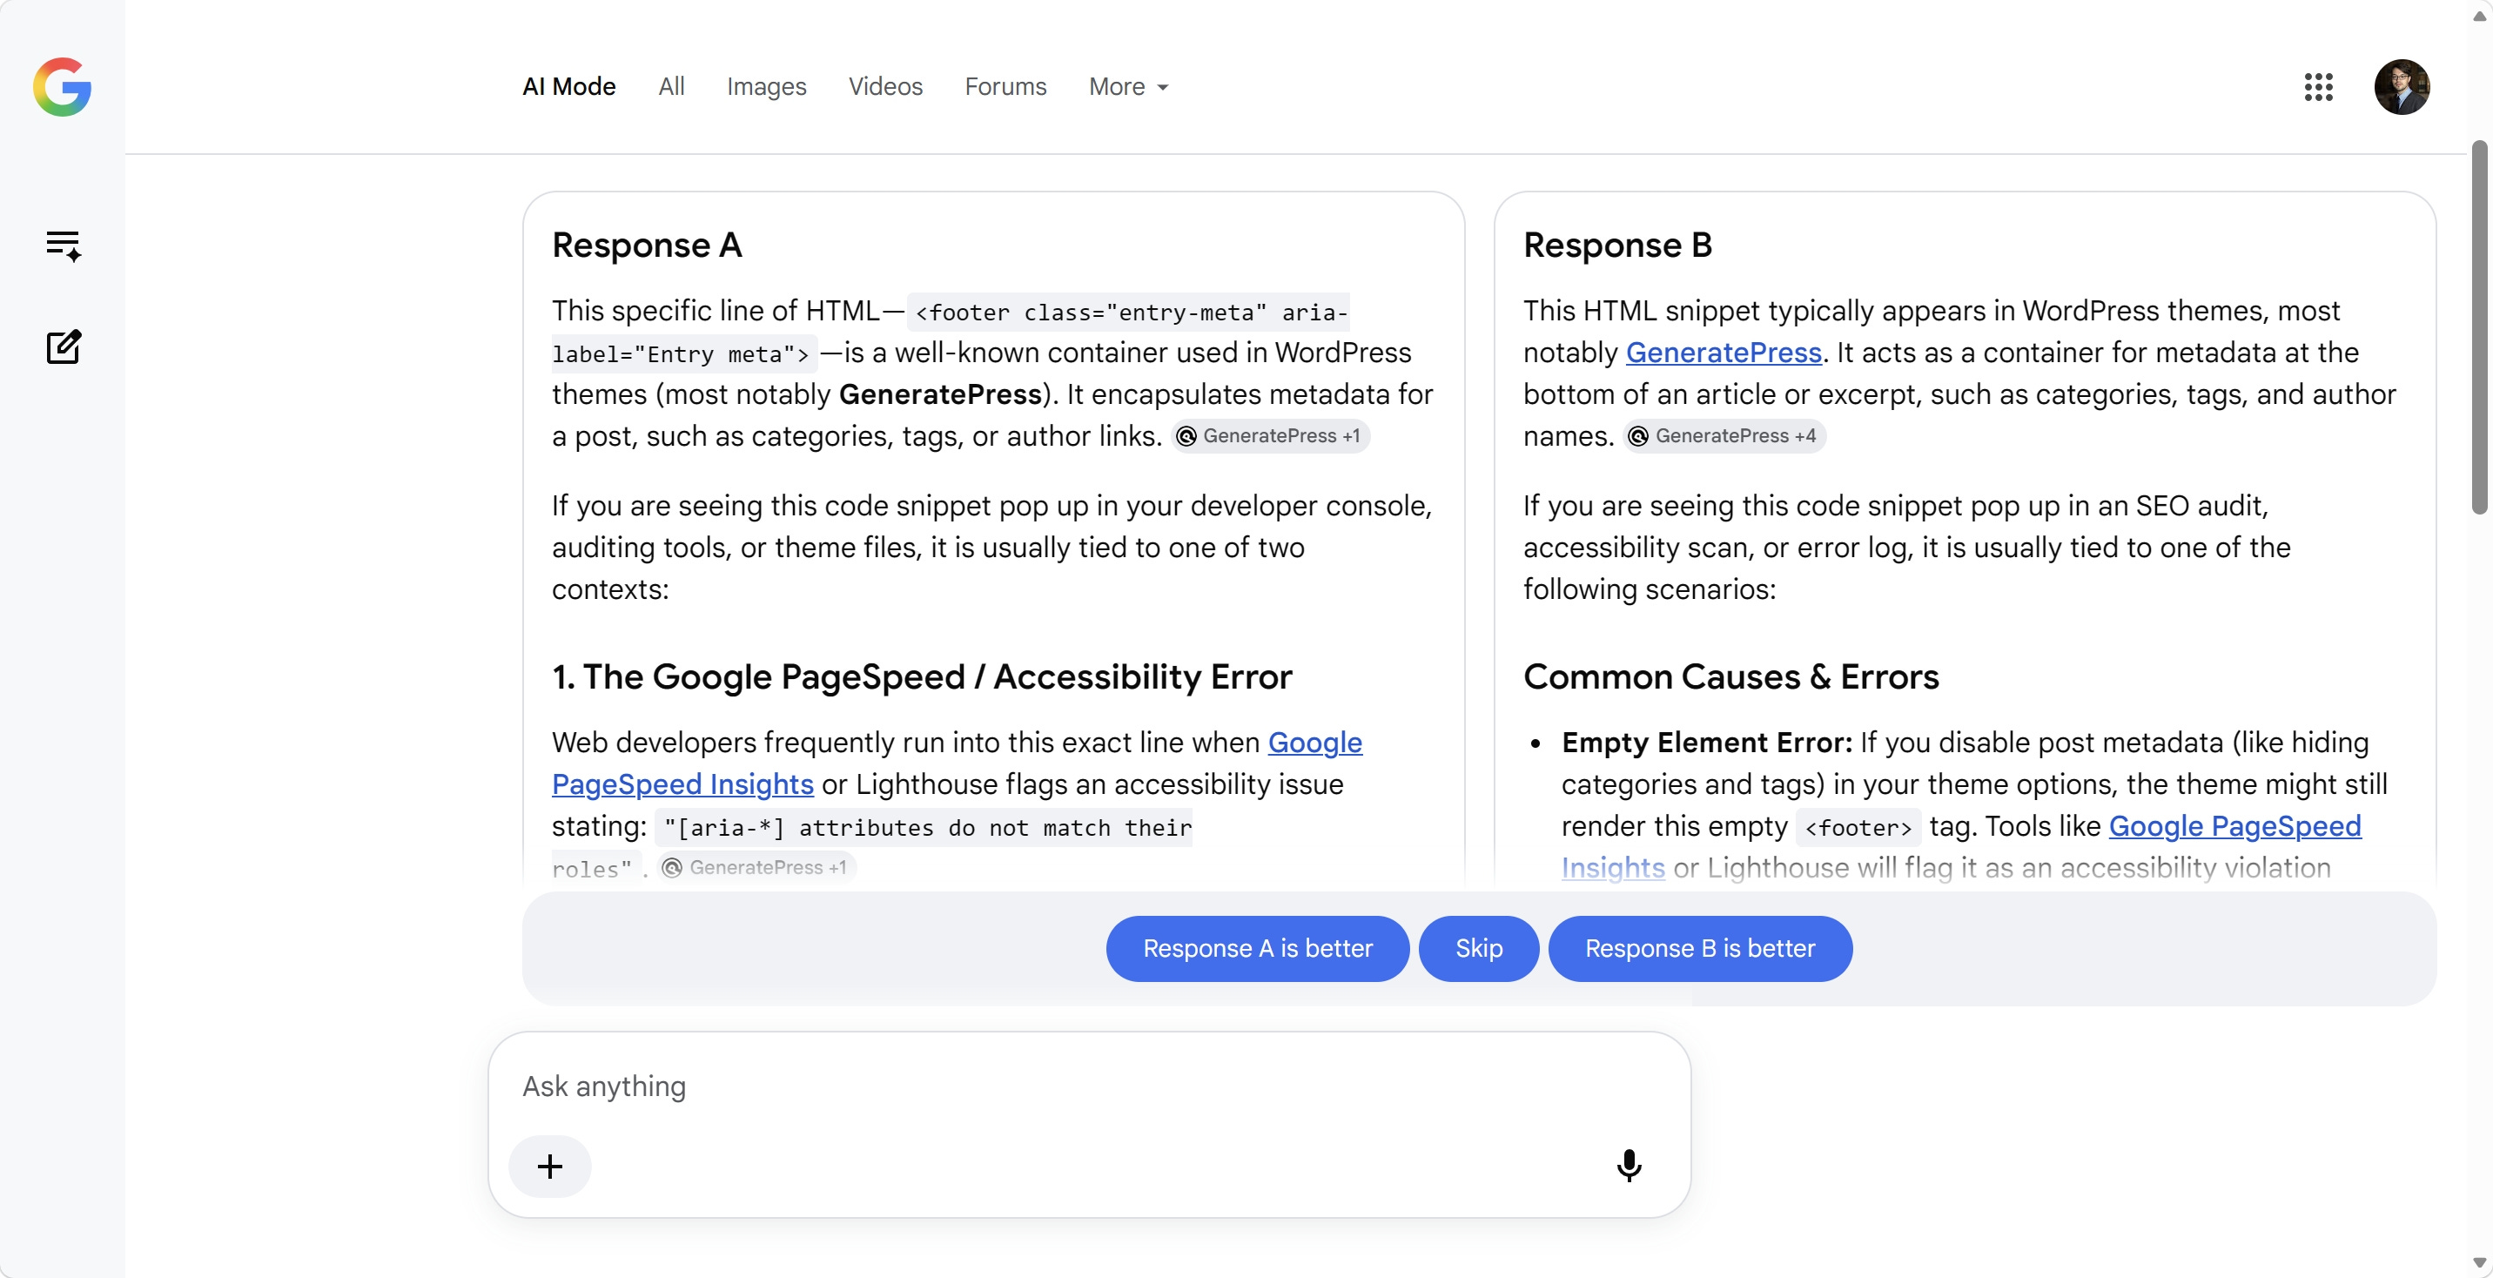Click the Response B heading
The height and width of the screenshot is (1278, 2493).
click(x=1617, y=245)
